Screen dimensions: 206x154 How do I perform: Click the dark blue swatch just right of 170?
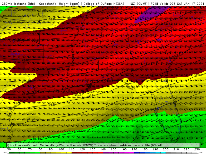coord(137,153)
